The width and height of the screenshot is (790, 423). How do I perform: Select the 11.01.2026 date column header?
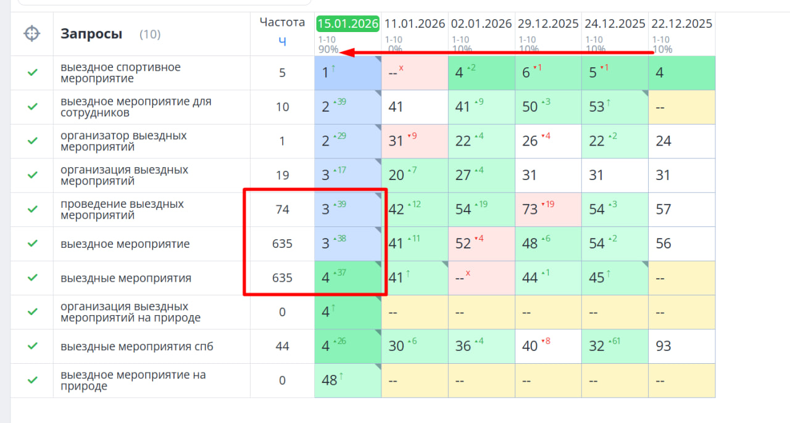415,24
